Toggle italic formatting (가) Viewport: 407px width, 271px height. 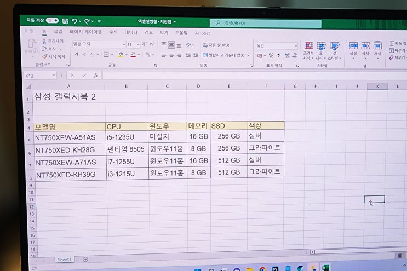point(84,54)
